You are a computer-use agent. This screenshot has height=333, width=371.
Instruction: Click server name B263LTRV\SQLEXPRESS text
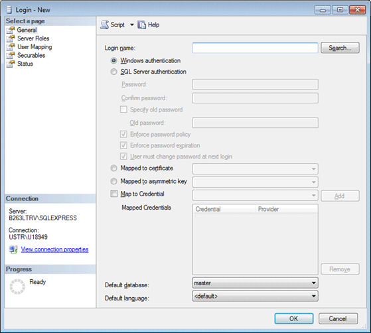[x=43, y=218]
